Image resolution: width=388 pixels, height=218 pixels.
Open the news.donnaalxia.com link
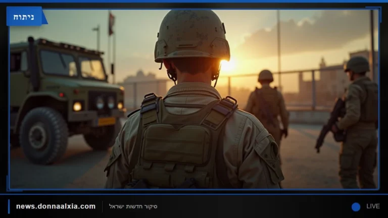pyautogui.click(x=56, y=206)
